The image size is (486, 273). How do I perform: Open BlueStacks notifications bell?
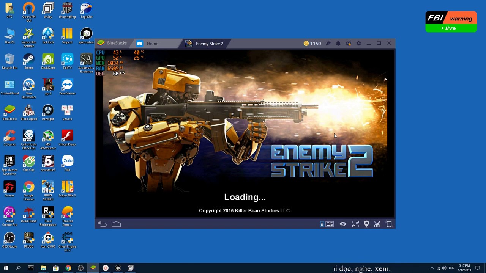pyautogui.click(x=338, y=44)
